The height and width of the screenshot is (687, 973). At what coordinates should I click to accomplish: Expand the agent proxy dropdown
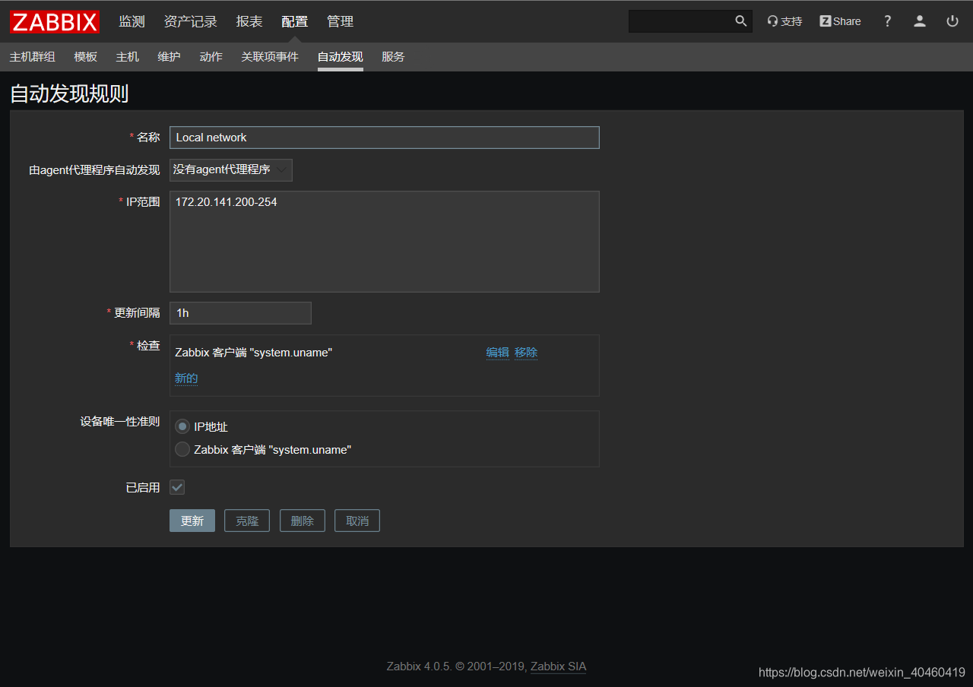point(231,169)
